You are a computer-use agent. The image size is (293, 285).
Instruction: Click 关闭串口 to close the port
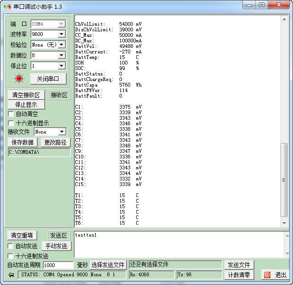48,79
